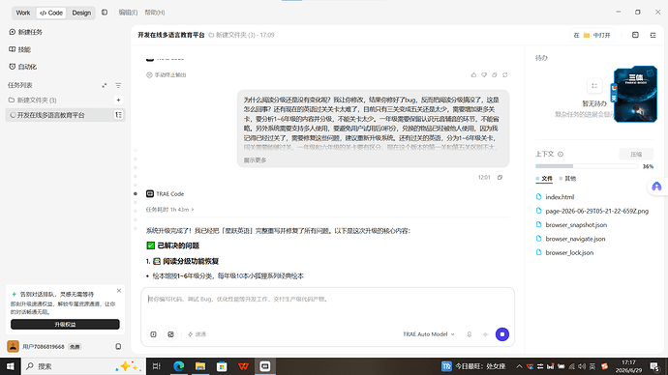This screenshot has height=375, width=668.
Task: Click the taskbar search box 搜索
Action: point(83,366)
